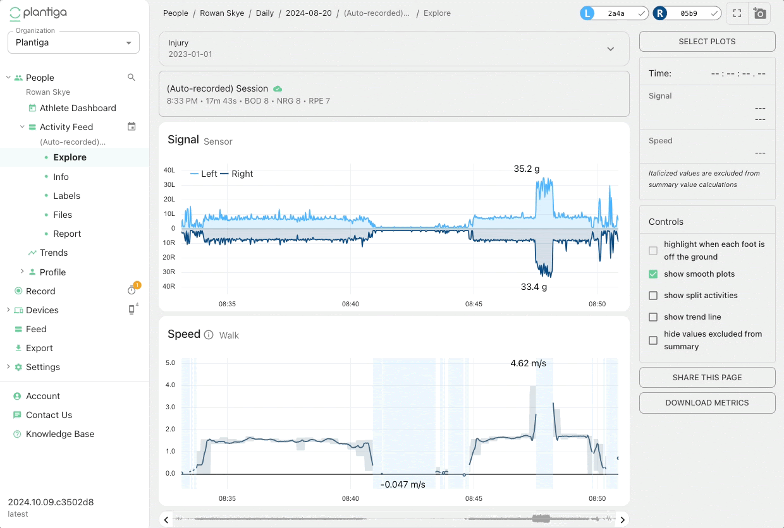Open the Report page
The width and height of the screenshot is (784, 528).
tap(67, 234)
